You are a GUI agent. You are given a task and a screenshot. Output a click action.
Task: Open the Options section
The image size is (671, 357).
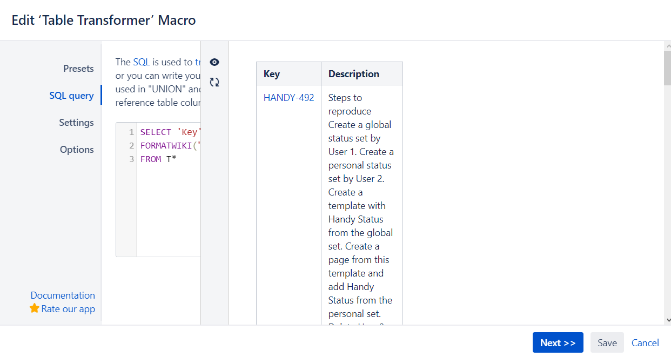pyautogui.click(x=77, y=150)
